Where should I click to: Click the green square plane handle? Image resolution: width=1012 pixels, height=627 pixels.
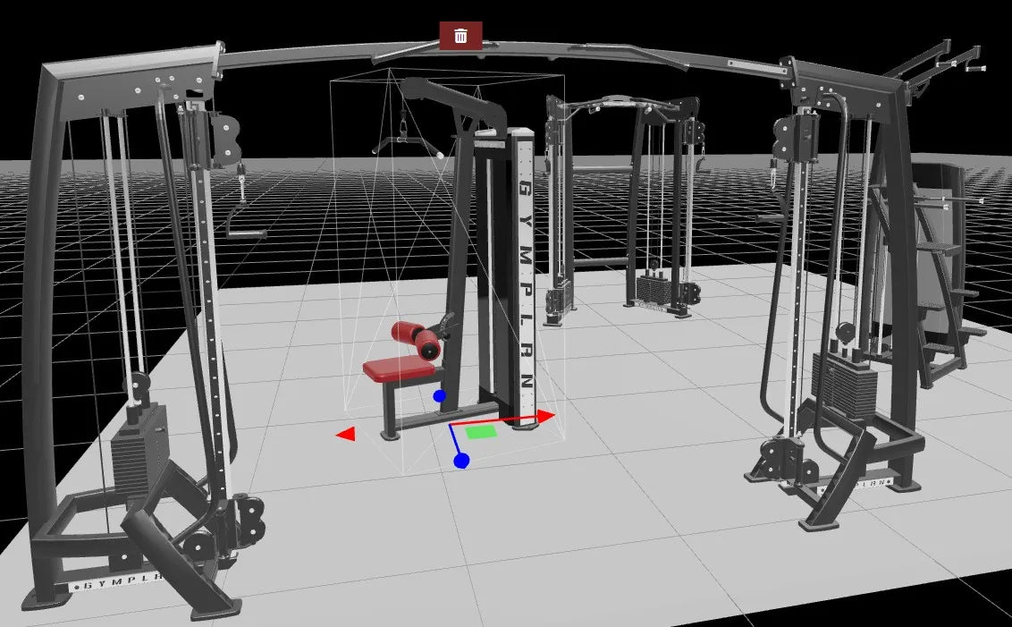pyautogui.click(x=481, y=432)
